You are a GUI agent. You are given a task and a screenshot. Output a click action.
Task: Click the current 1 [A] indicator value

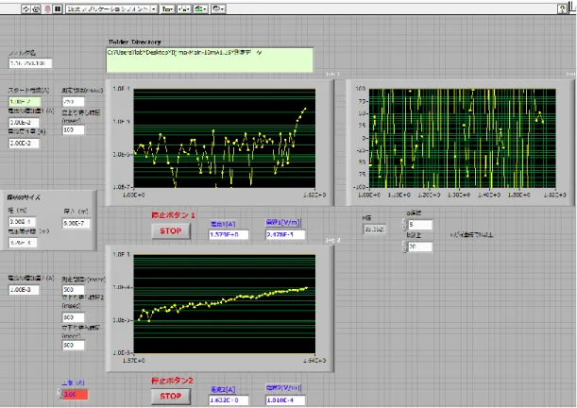click(229, 235)
